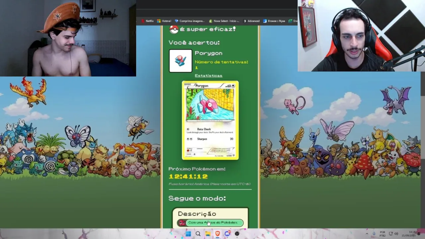Click the Porygon trading card image

pyautogui.click(x=210, y=120)
